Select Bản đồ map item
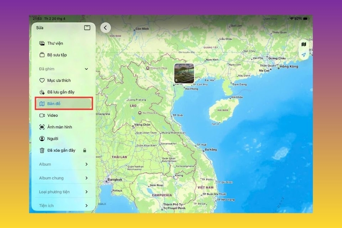The image size is (342, 228). pyautogui.click(x=64, y=104)
